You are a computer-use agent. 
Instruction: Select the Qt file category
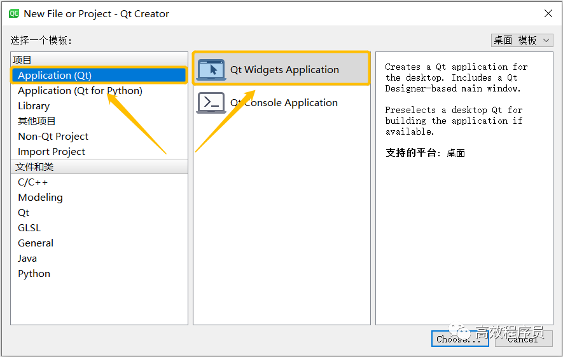(x=99, y=213)
